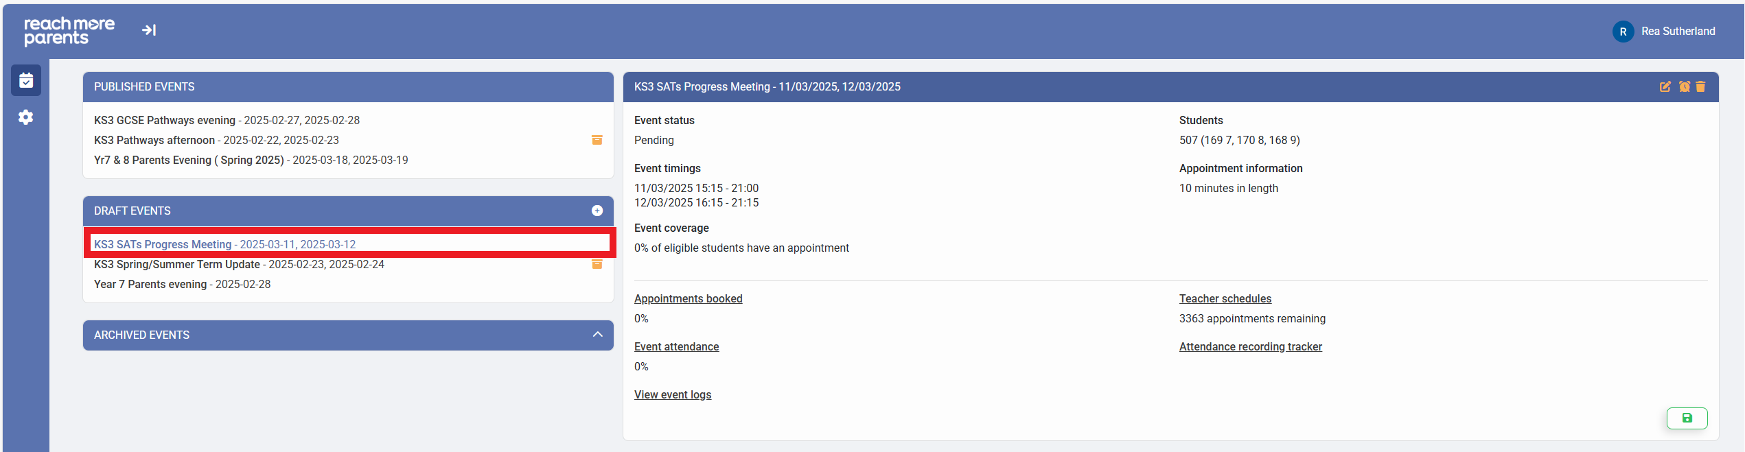Viewport: 1745px width, 452px height.
Task: Click the alarm clock icon in event header
Action: click(1684, 86)
